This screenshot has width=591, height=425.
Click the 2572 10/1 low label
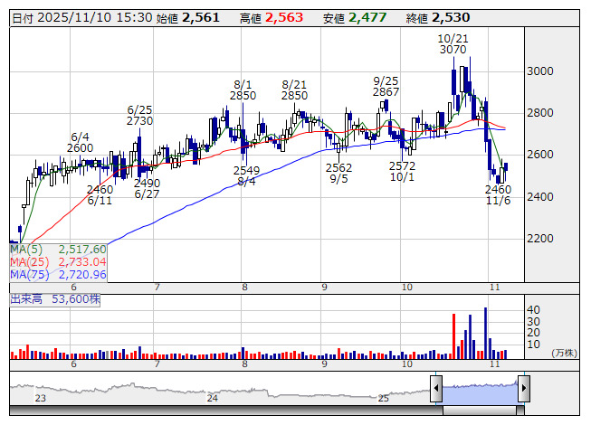click(x=402, y=171)
